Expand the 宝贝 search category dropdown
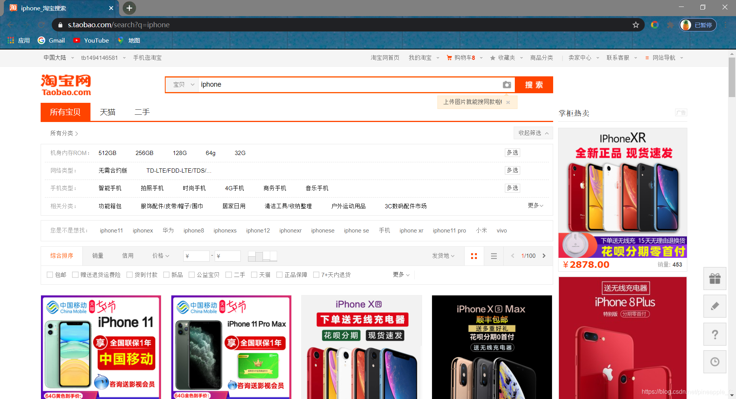 [x=182, y=85]
